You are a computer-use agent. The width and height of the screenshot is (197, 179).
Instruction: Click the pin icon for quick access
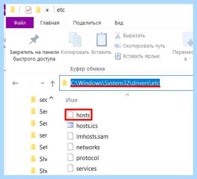pyautogui.click(x=34, y=39)
